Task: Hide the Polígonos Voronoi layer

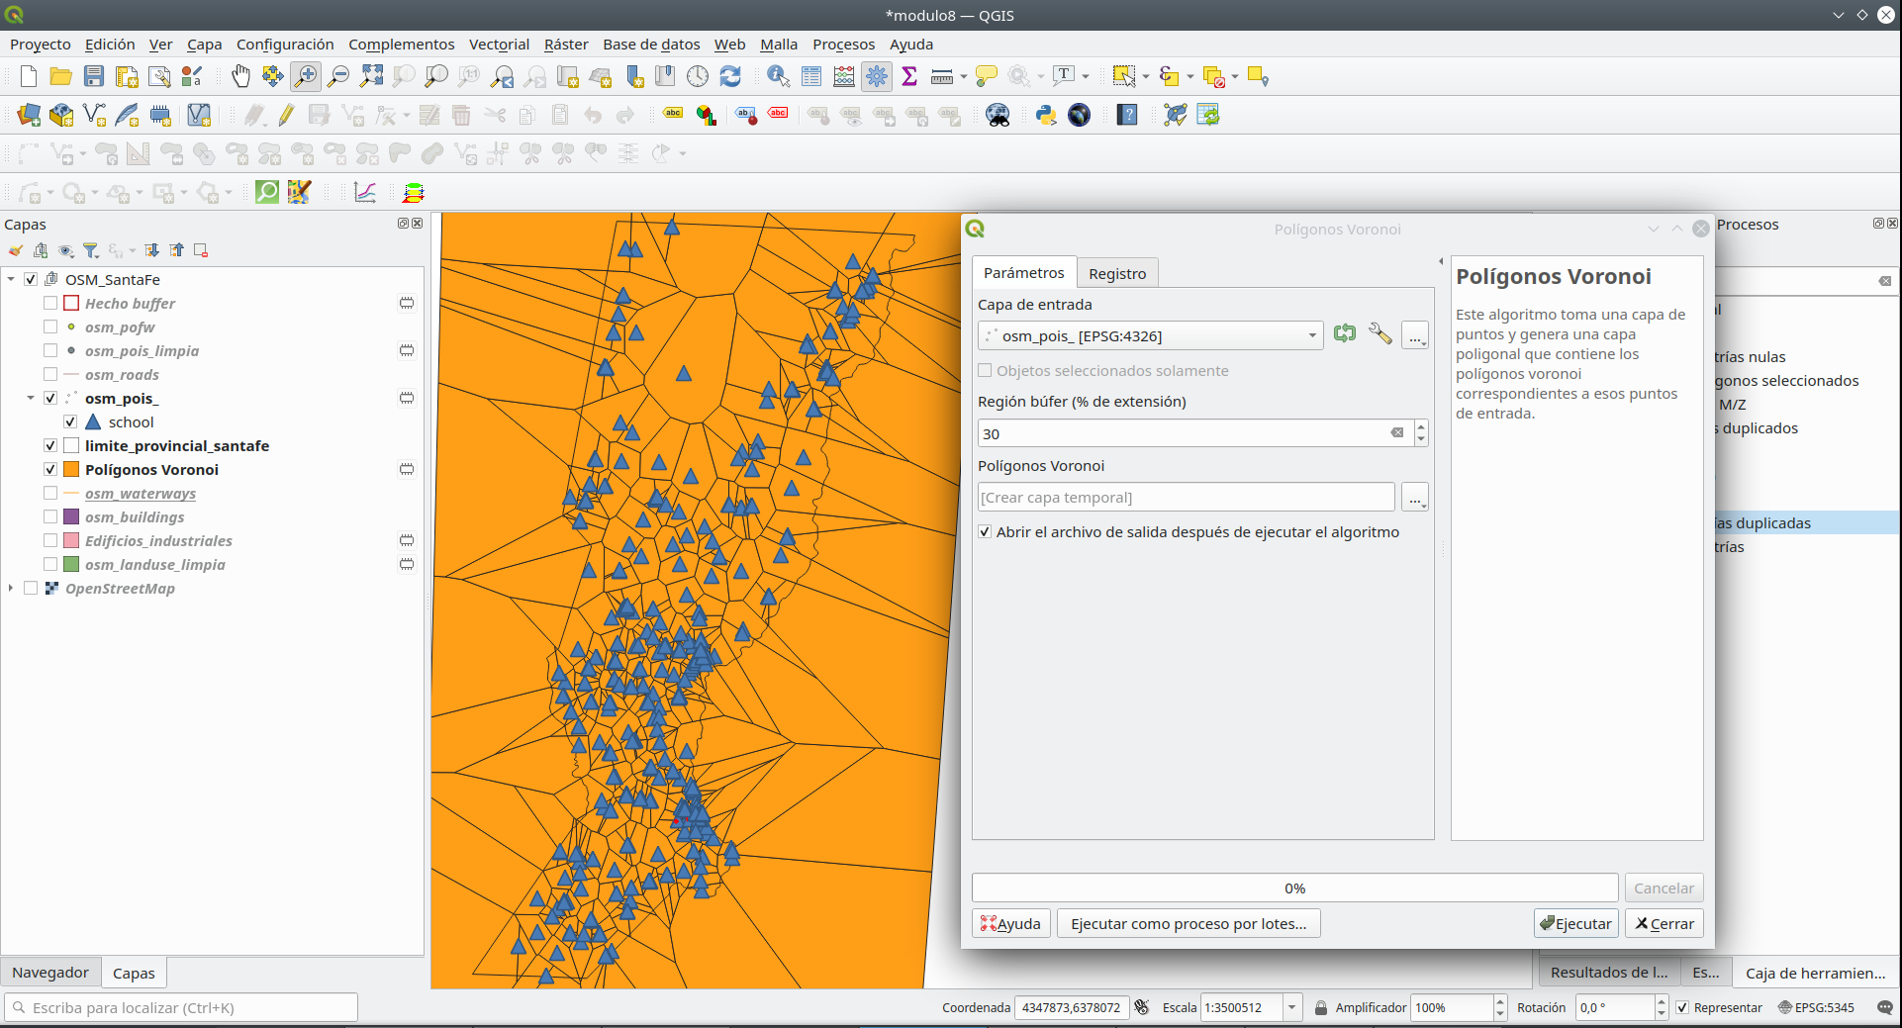Action: 50,469
